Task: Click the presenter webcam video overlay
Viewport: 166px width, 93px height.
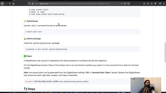Action: point(146,85)
